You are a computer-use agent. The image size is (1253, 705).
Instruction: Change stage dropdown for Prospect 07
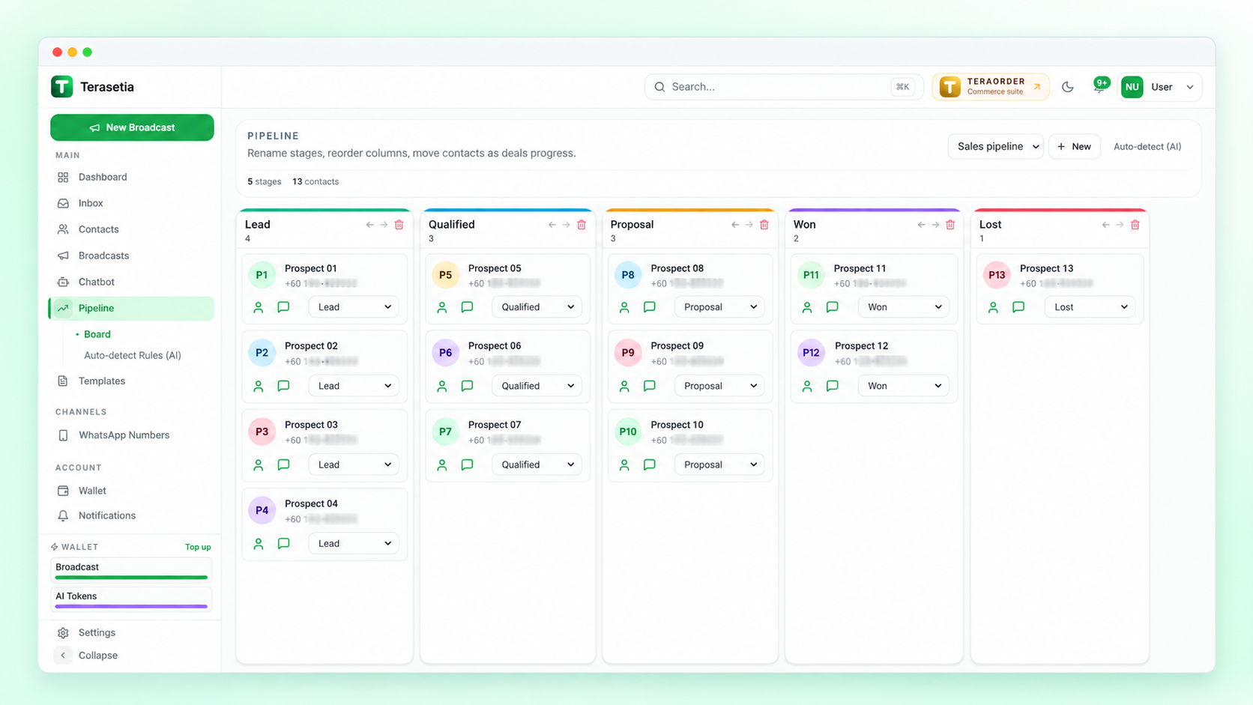(537, 465)
